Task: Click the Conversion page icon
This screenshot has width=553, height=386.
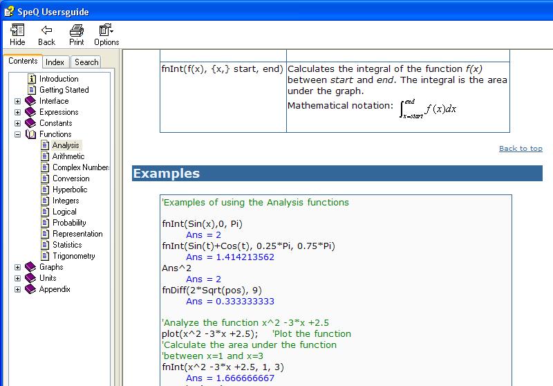Action: pyautogui.click(x=45, y=178)
